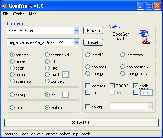Click the Sonic sprite in Status panel
This screenshot has width=163, height=138.
[145, 37]
